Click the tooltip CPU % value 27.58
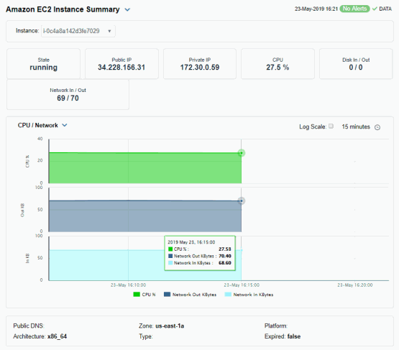 (x=225, y=249)
